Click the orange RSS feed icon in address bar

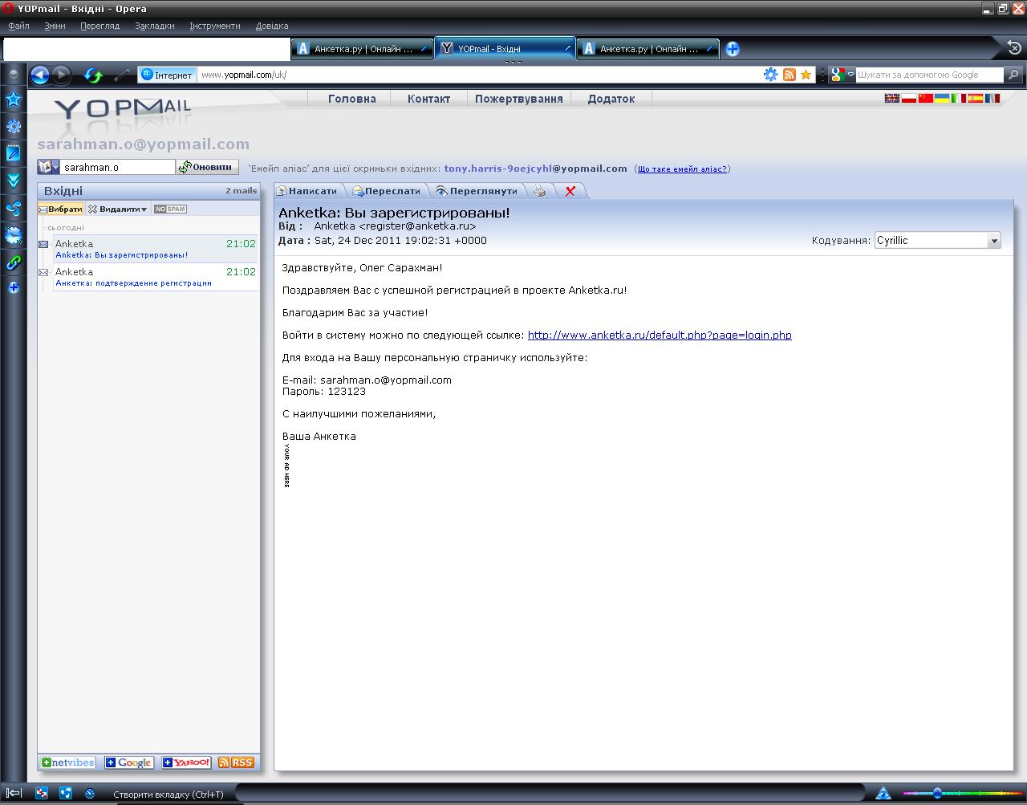790,75
